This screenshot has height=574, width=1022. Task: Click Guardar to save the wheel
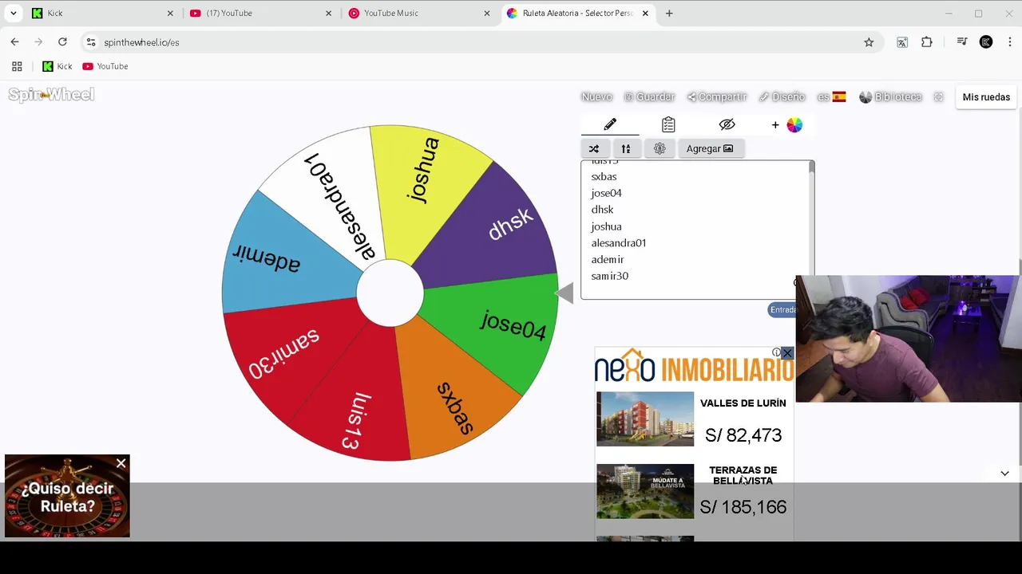point(649,96)
